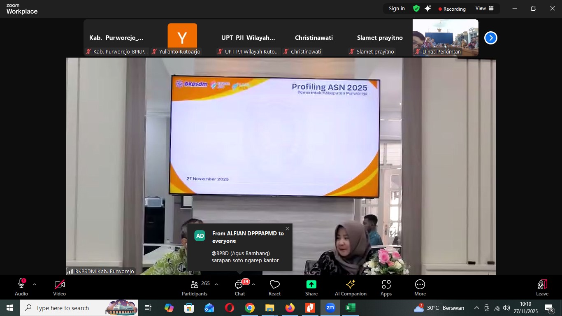562x316 pixels.
Task: Expand audio settings arrow next to Audio
Action: point(35,284)
